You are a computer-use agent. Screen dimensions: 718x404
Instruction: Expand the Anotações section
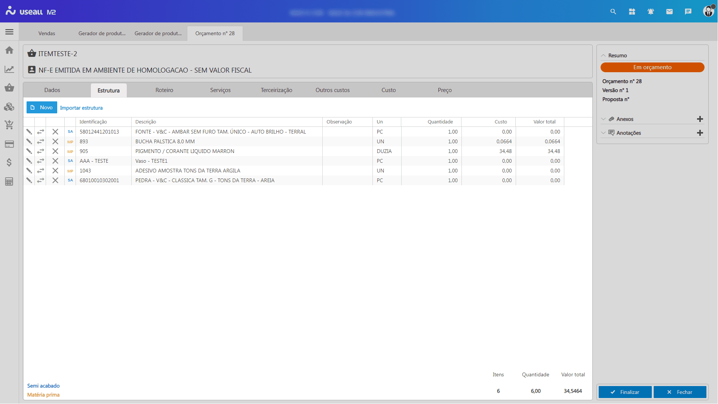point(603,133)
